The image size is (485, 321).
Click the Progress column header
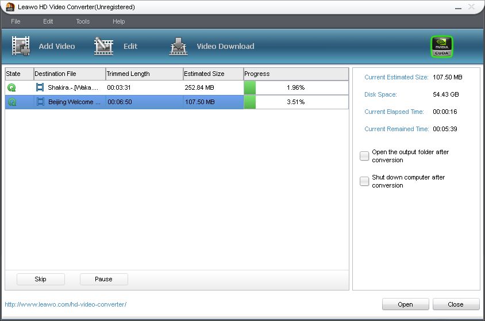point(296,74)
